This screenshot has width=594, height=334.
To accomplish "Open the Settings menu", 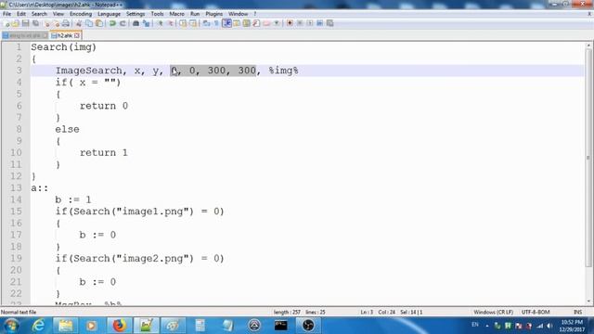I will click(x=136, y=14).
